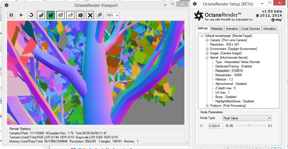Select Kernel [Infochannels Kernel] row
The image size is (288, 149).
pos(229,58)
